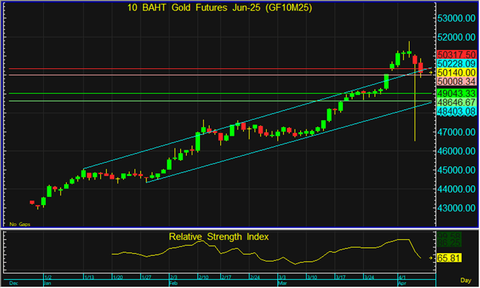
Task: Select the green 49043.33 level tag
Action: click(x=457, y=93)
